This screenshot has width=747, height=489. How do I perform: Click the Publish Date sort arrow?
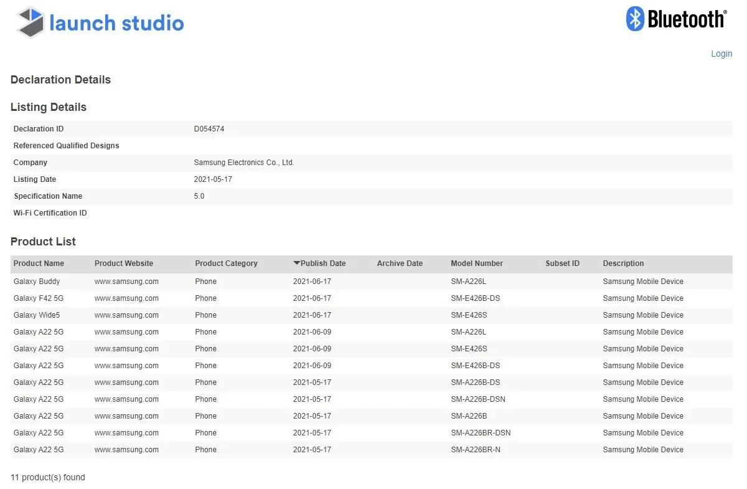[296, 263]
